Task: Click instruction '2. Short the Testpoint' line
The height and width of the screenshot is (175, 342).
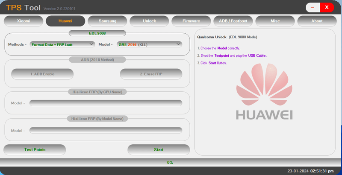Action: pyautogui.click(x=232, y=55)
